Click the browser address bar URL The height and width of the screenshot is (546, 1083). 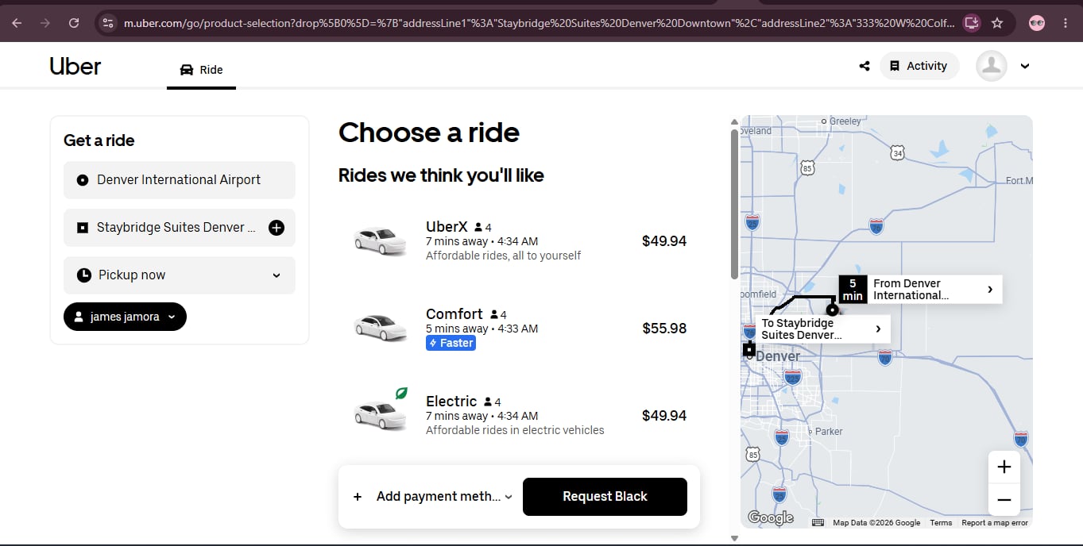coord(539,23)
